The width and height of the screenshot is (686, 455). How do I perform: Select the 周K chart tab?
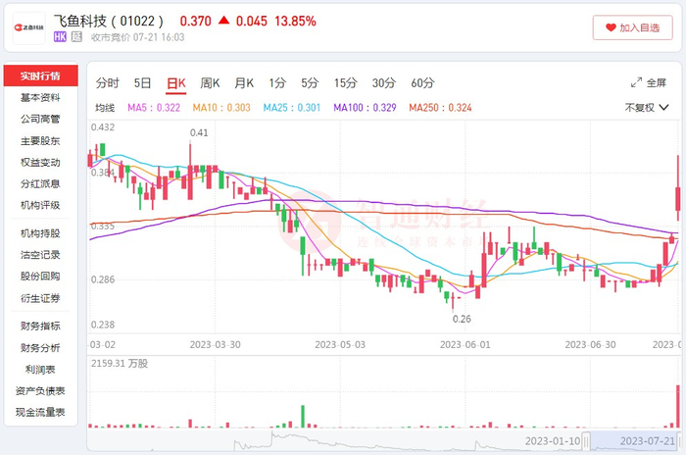pos(210,82)
